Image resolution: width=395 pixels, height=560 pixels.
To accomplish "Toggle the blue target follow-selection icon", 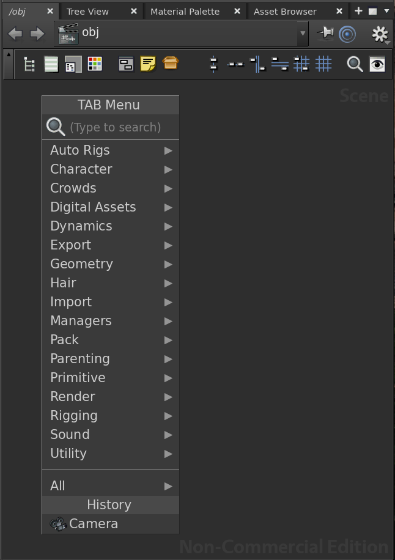I will [347, 34].
